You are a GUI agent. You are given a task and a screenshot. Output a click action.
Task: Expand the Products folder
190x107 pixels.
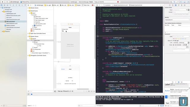pyautogui.click(x=2, y=32)
